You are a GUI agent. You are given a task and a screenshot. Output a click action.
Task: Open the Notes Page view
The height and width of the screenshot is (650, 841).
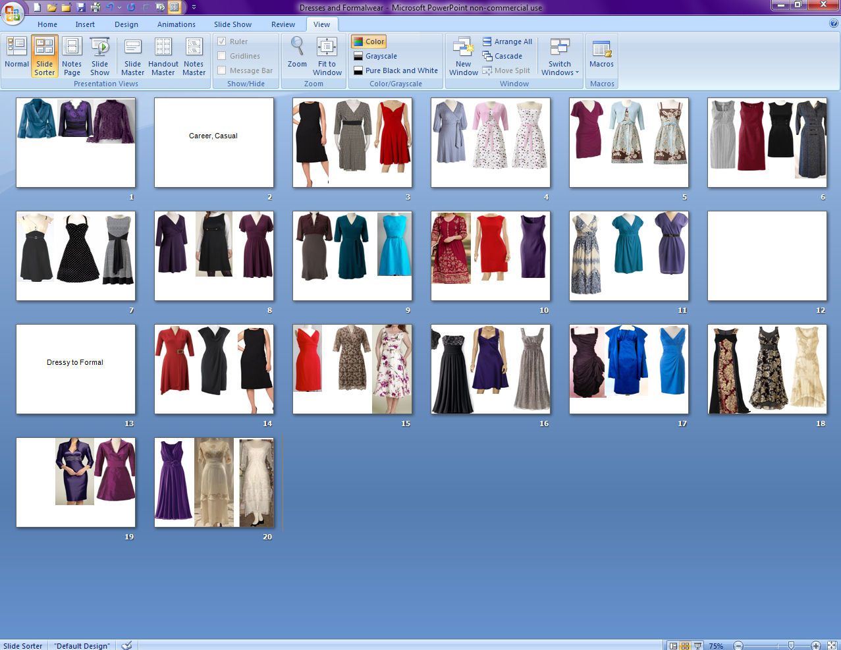pyautogui.click(x=72, y=54)
